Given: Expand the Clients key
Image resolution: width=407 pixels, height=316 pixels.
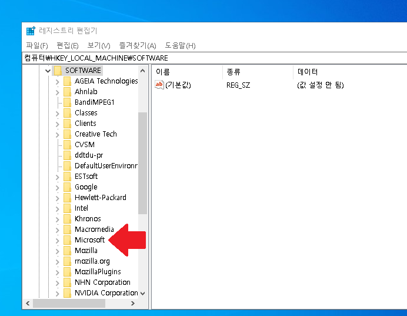Looking at the screenshot, I should tap(58, 124).
